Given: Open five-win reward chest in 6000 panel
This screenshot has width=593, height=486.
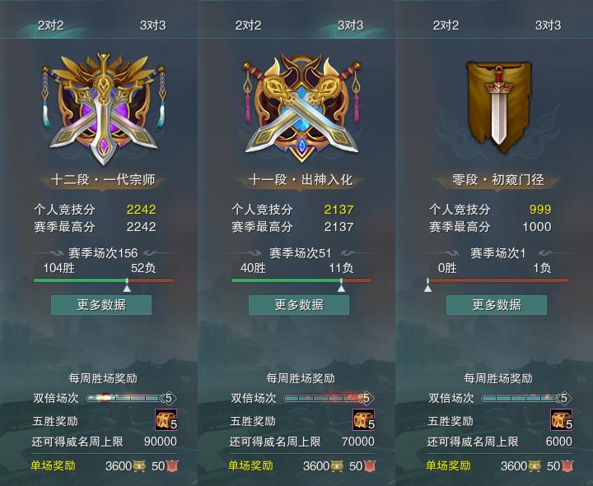Looking at the screenshot, I should (x=561, y=419).
